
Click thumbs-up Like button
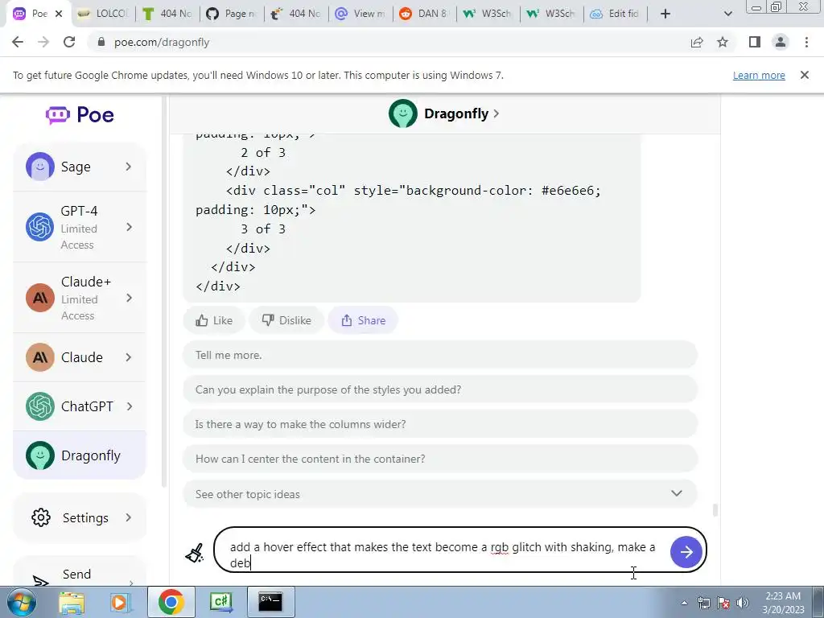[x=214, y=320]
